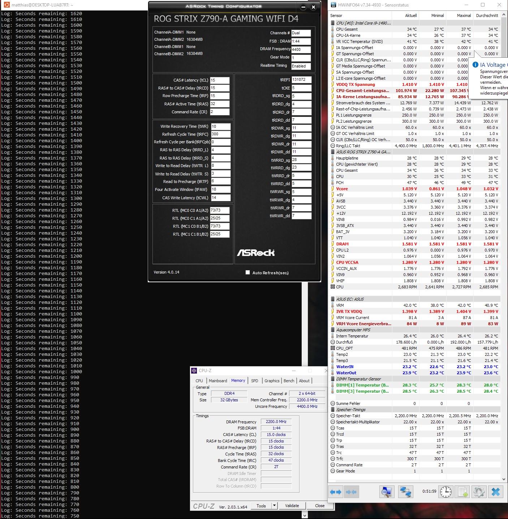Click the CAS# Latency (tCL) field in ASRock
The width and height of the screenshot is (508, 519).
220,80
